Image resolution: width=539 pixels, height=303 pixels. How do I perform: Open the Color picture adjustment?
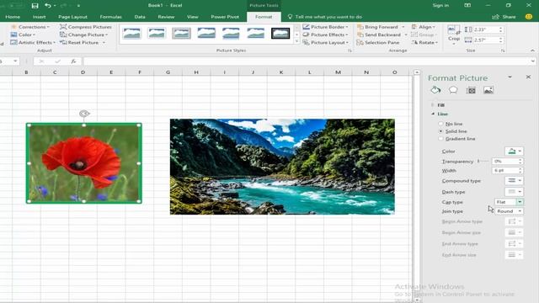tap(23, 35)
